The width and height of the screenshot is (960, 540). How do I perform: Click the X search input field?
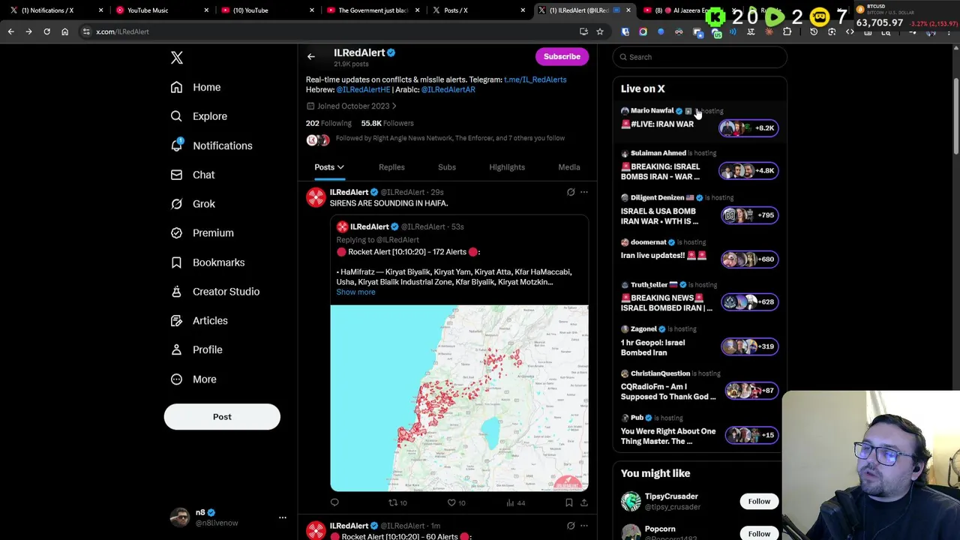(x=700, y=57)
